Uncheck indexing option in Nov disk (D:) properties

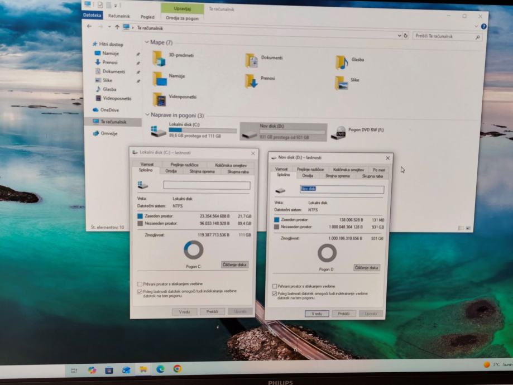coord(275,293)
